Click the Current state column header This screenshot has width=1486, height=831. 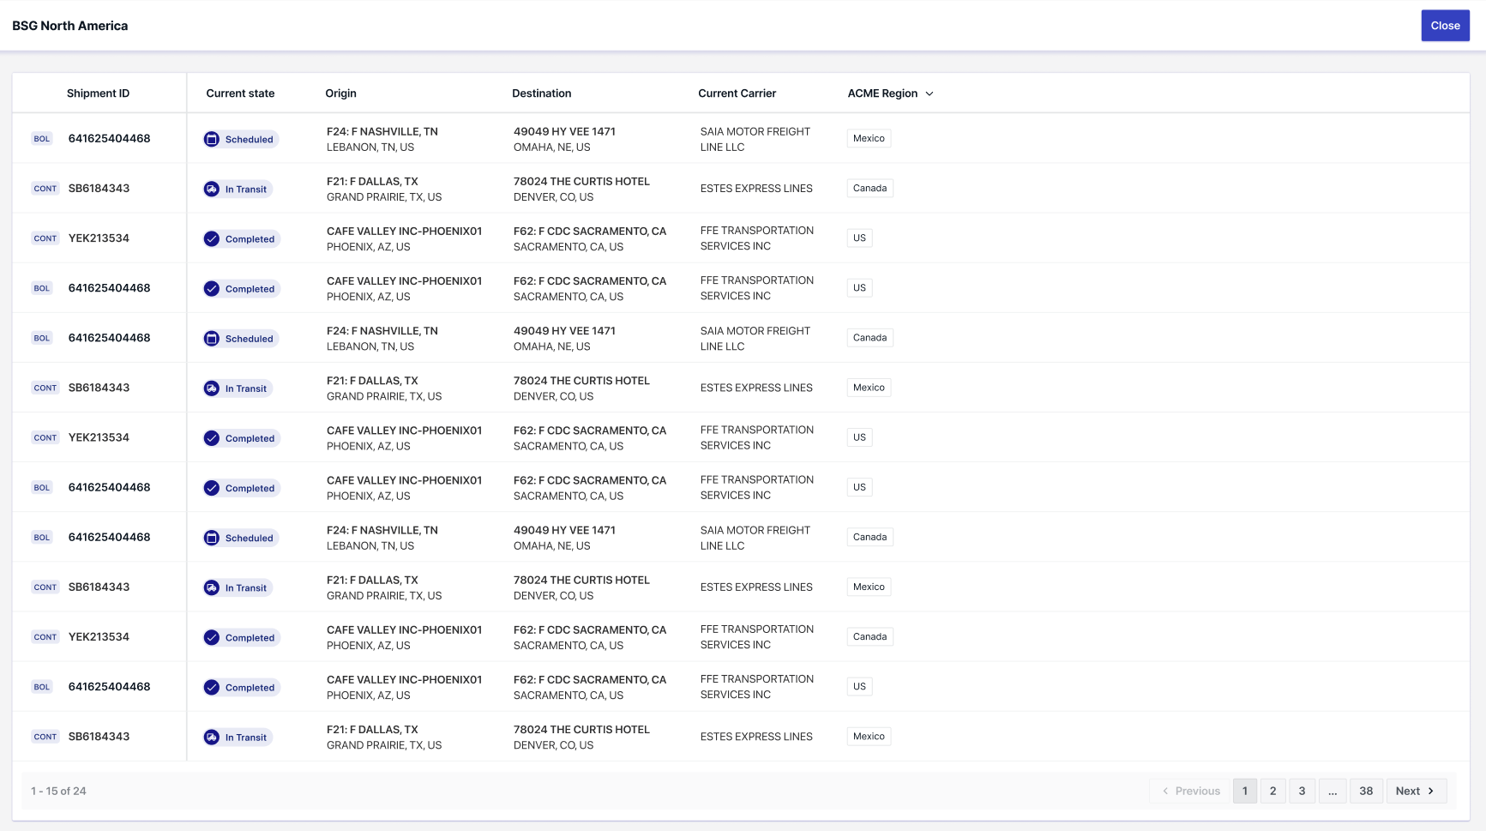coord(240,93)
